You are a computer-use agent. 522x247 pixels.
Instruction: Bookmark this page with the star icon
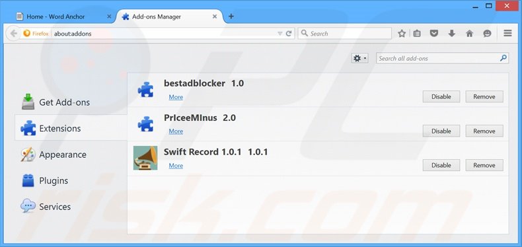[x=402, y=33]
